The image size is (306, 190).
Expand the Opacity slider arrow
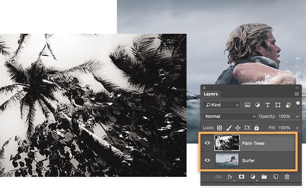pos(297,117)
